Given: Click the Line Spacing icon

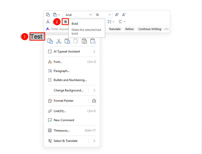Looking at the screenshot, I should [109, 22].
